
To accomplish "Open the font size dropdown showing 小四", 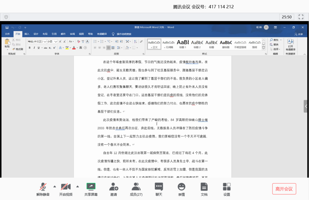I will coord(56,42).
